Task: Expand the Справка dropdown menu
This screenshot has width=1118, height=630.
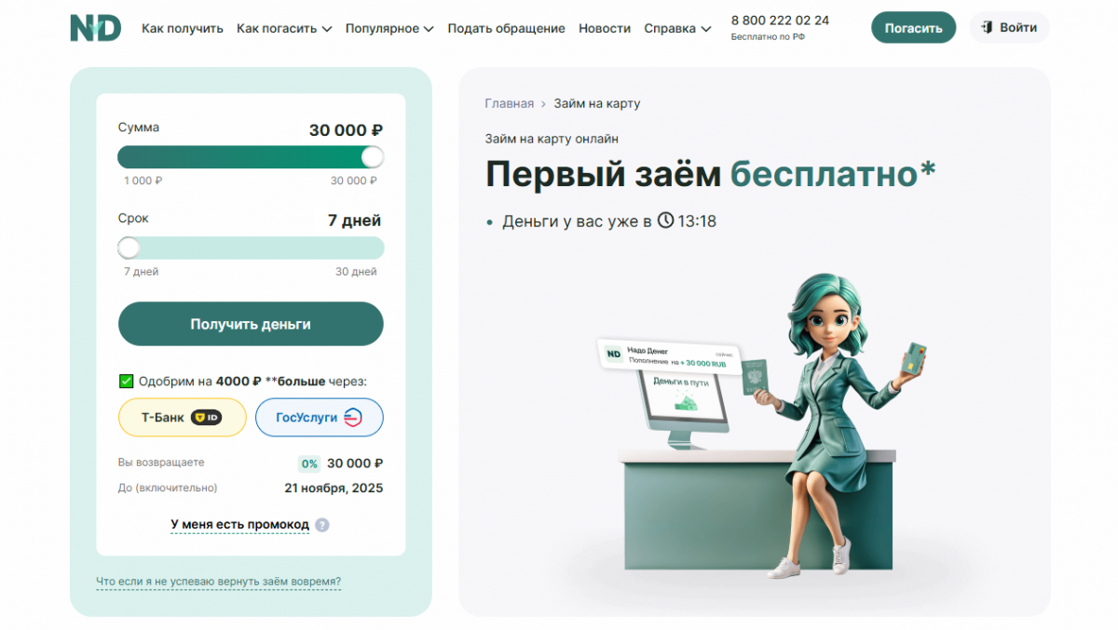Action: point(677,29)
